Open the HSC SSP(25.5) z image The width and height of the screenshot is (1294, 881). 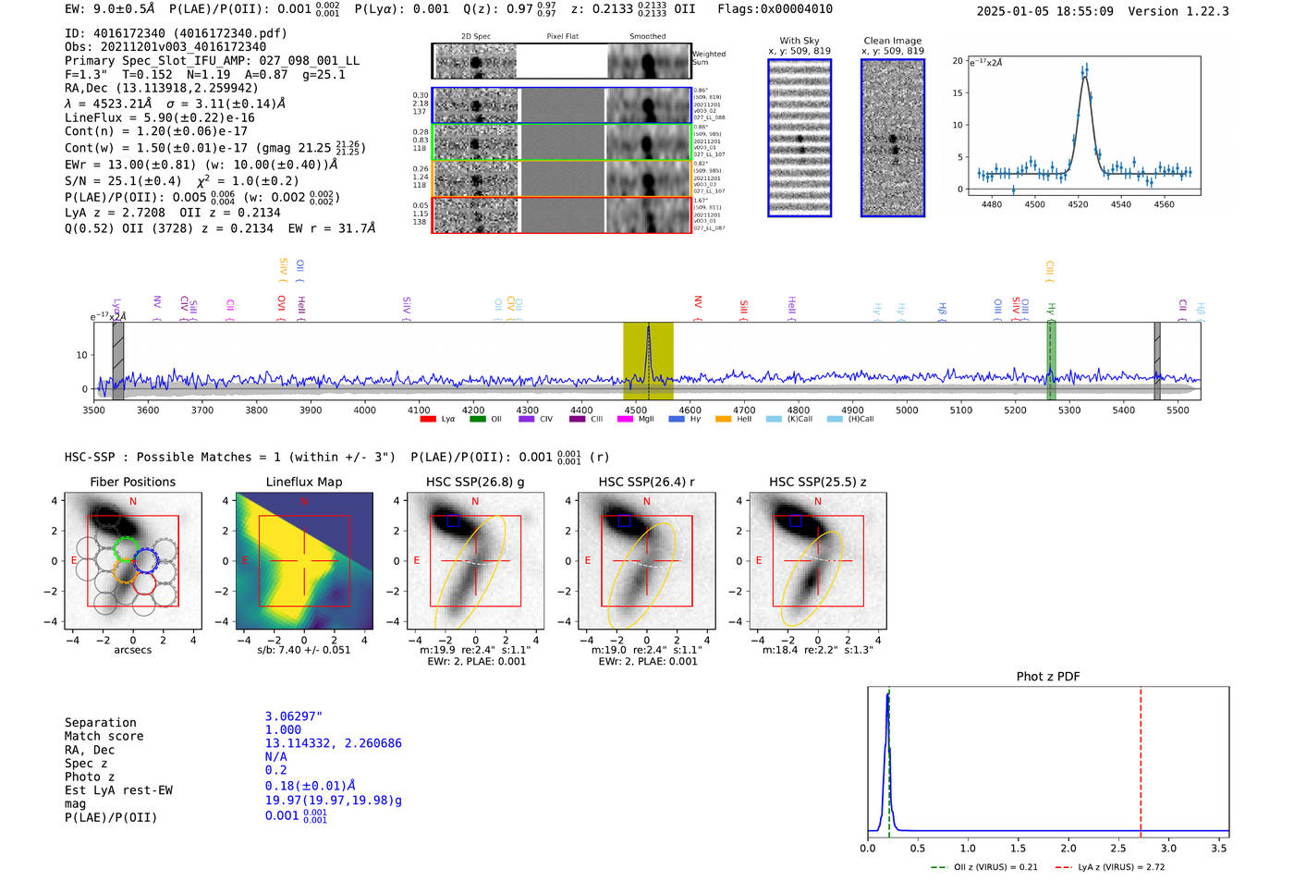click(x=818, y=560)
